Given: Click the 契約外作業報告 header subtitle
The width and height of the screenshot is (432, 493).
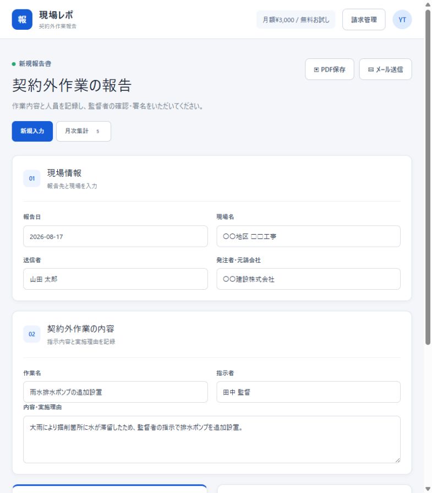Looking at the screenshot, I should coord(57,26).
